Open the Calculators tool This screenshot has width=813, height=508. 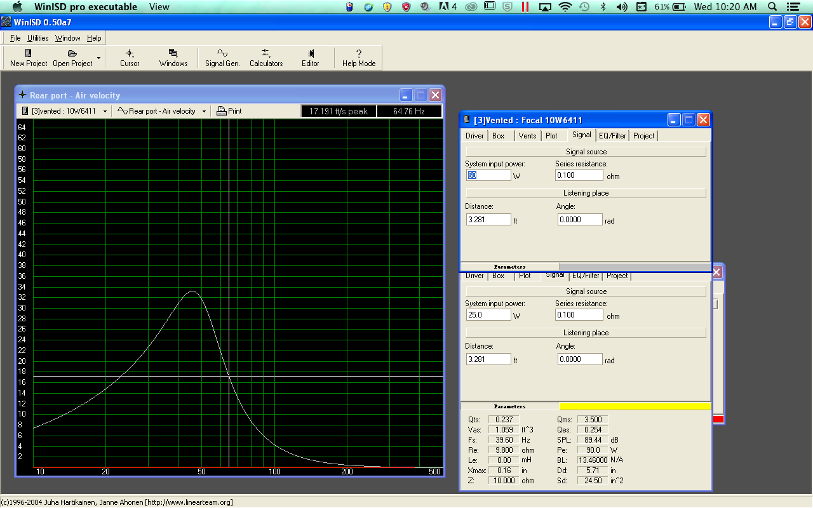[266, 58]
